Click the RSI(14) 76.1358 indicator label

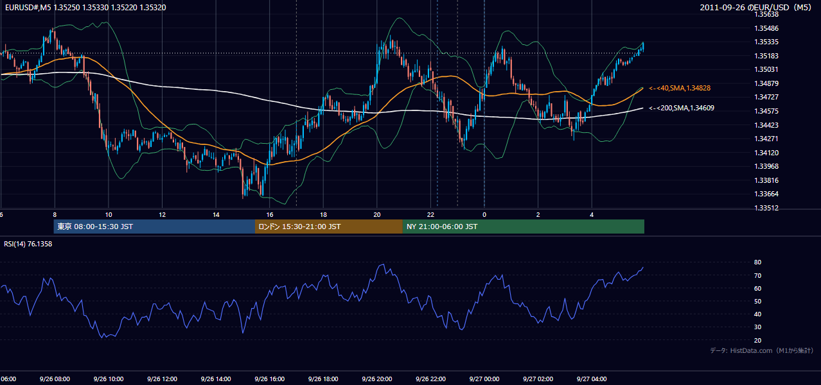coord(28,244)
